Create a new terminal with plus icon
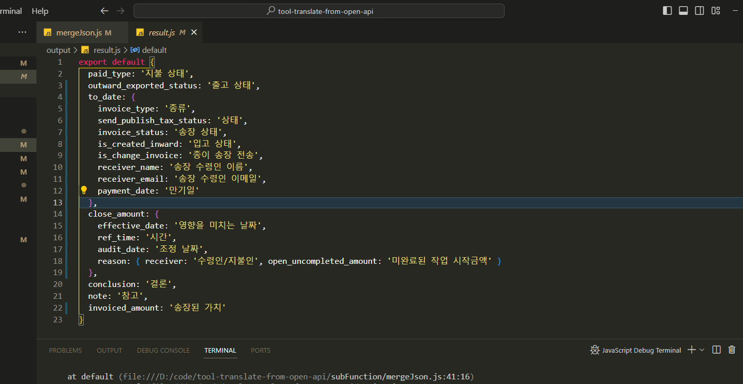Viewport: 743px width, 384px height. (692, 350)
